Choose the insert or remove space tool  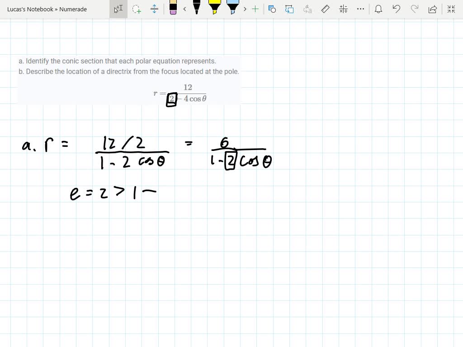pyautogui.click(x=154, y=9)
